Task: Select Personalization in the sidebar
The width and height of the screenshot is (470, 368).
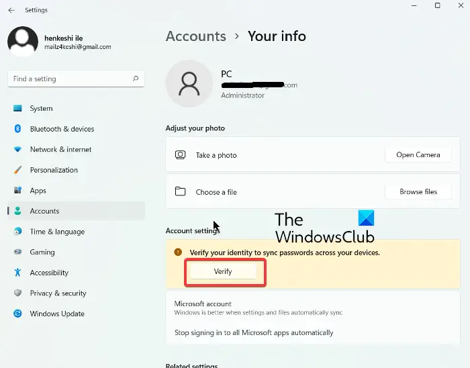Action: [77, 170]
